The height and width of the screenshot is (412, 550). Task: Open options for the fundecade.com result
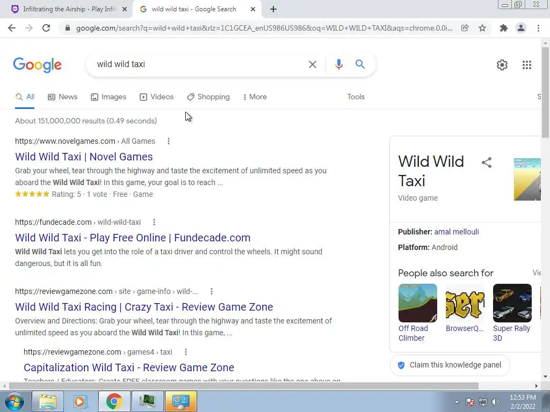[x=154, y=222]
